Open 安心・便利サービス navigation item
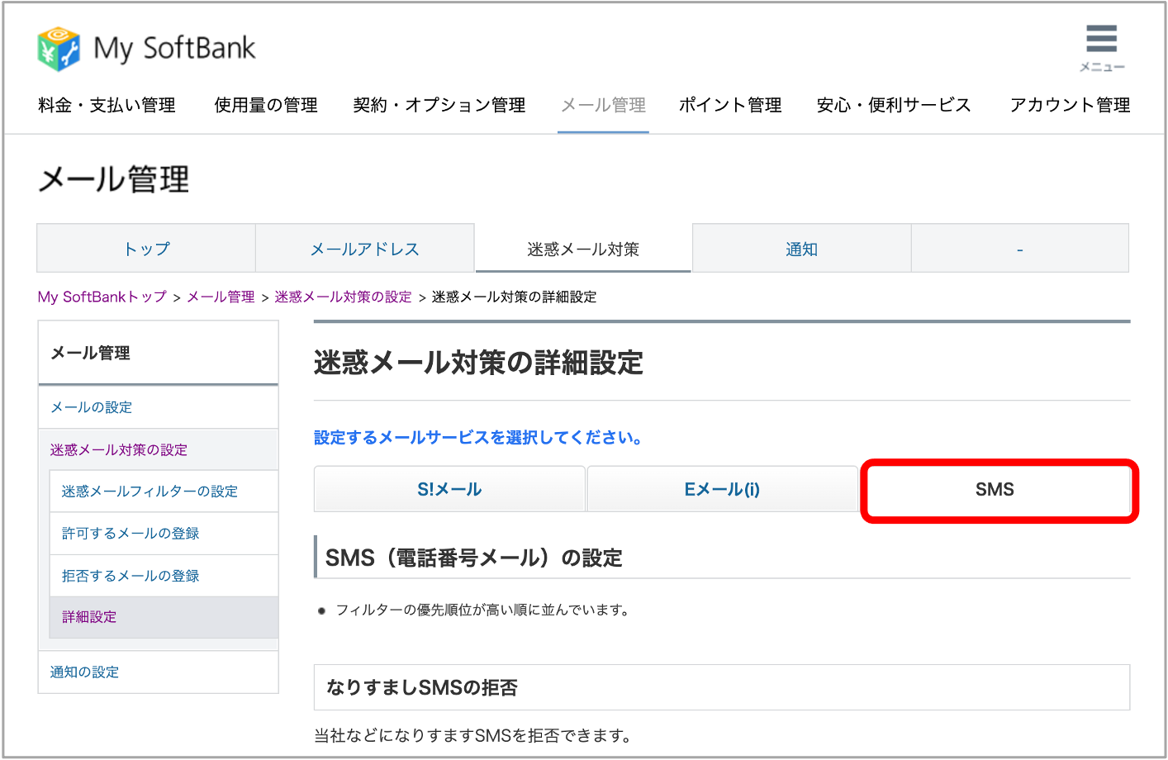 pos(894,105)
